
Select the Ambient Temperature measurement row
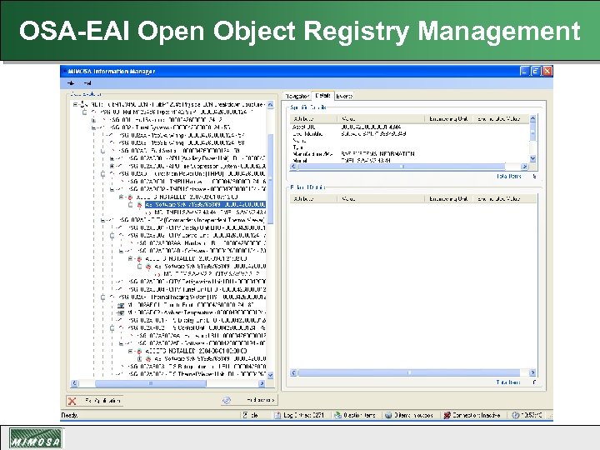tap(197, 312)
